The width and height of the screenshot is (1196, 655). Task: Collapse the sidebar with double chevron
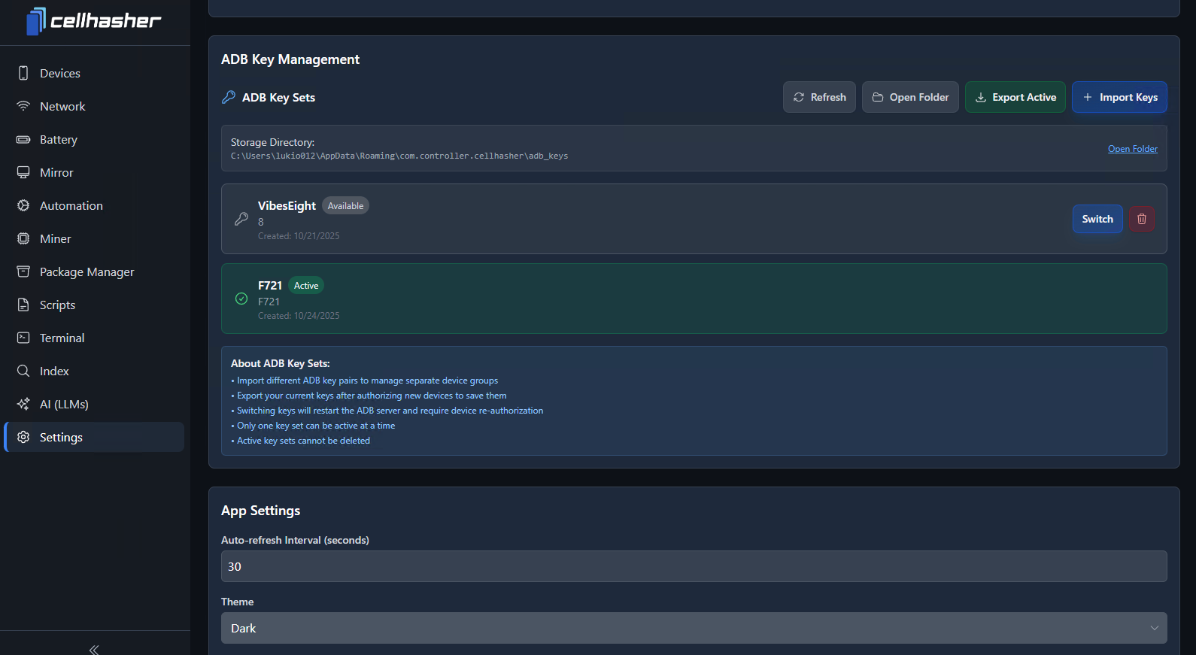click(x=94, y=649)
